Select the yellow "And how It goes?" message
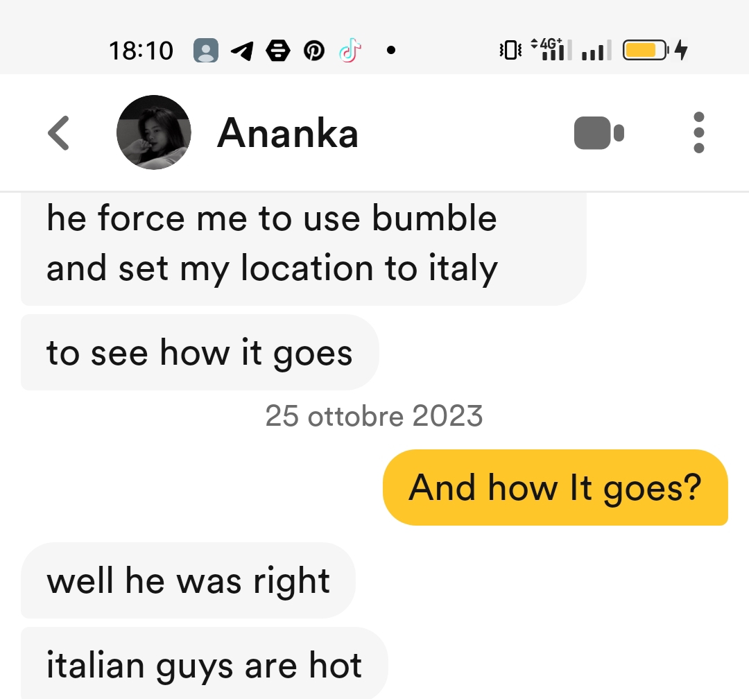Image resolution: width=749 pixels, height=699 pixels. click(555, 487)
